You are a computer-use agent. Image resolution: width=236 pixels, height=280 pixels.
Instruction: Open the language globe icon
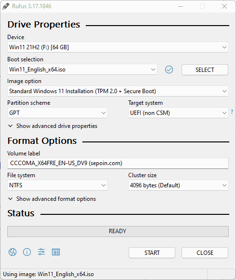[x=13, y=252]
